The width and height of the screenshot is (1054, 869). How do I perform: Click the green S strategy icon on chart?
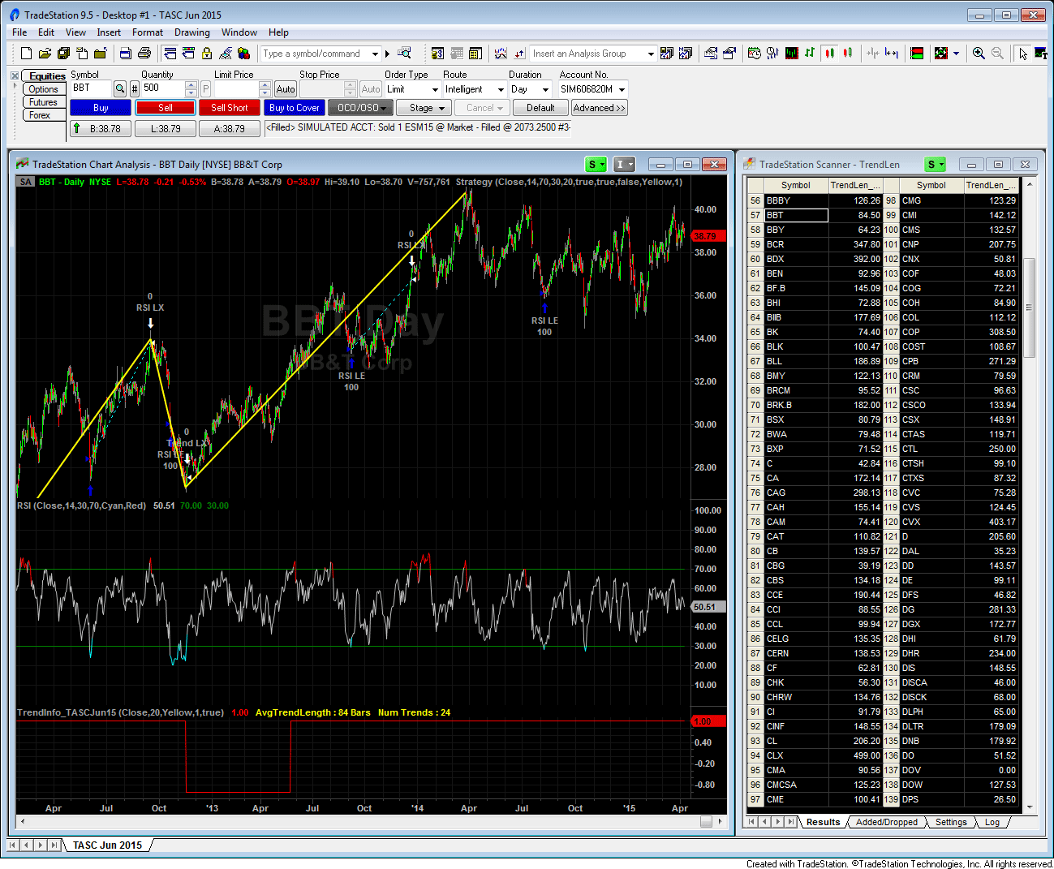(596, 164)
